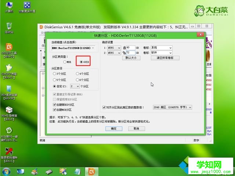Click the lock icon for partition 1 size
Screen dimensions: 235x176
coord(124,48)
